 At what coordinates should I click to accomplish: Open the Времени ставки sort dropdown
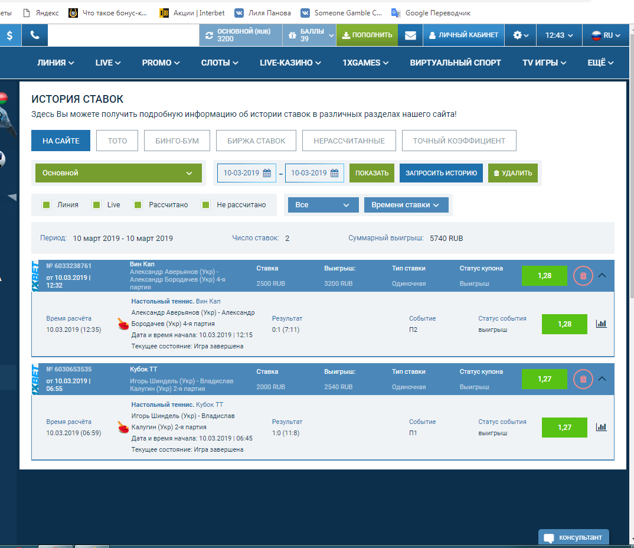click(406, 205)
